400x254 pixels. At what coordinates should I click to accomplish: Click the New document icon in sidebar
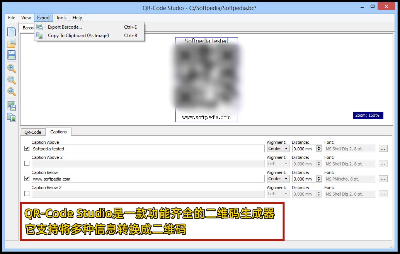pyautogui.click(x=12, y=32)
